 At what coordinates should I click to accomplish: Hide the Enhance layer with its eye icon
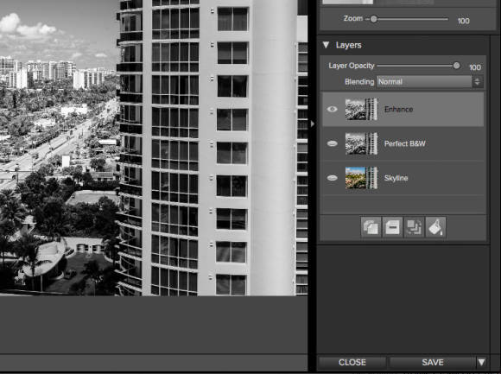click(x=332, y=109)
